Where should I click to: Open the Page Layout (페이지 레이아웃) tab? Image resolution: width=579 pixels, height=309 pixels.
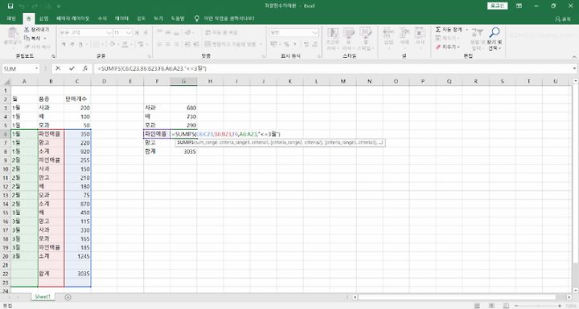[x=72, y=18]
